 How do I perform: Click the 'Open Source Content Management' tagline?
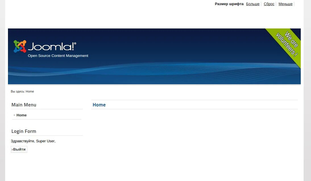pyautogui.click(x=58, y=56)
